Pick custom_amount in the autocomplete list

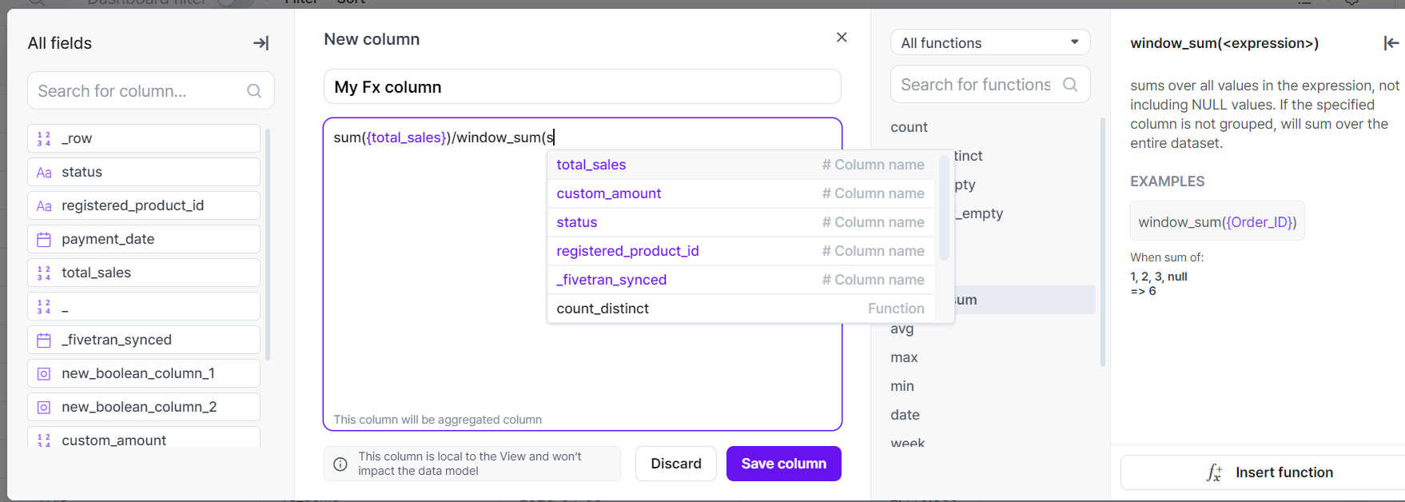tap(609, 193)
